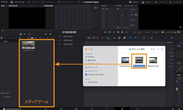Click the リセット loudness button
Image resolution: width=183 pixels, height=110 pixels.
pos(125,27)
